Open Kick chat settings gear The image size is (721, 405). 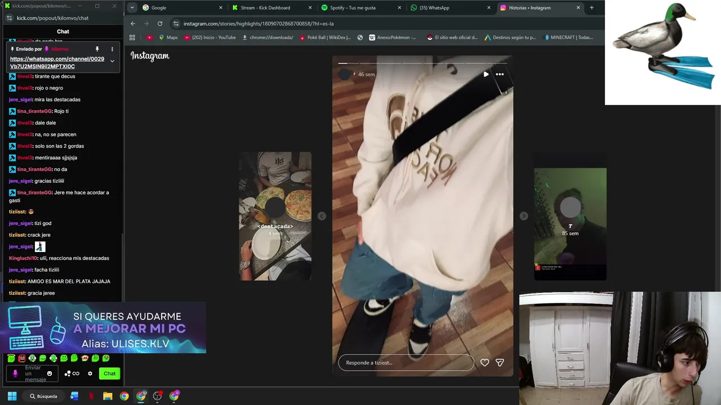[x=90, y=373]
